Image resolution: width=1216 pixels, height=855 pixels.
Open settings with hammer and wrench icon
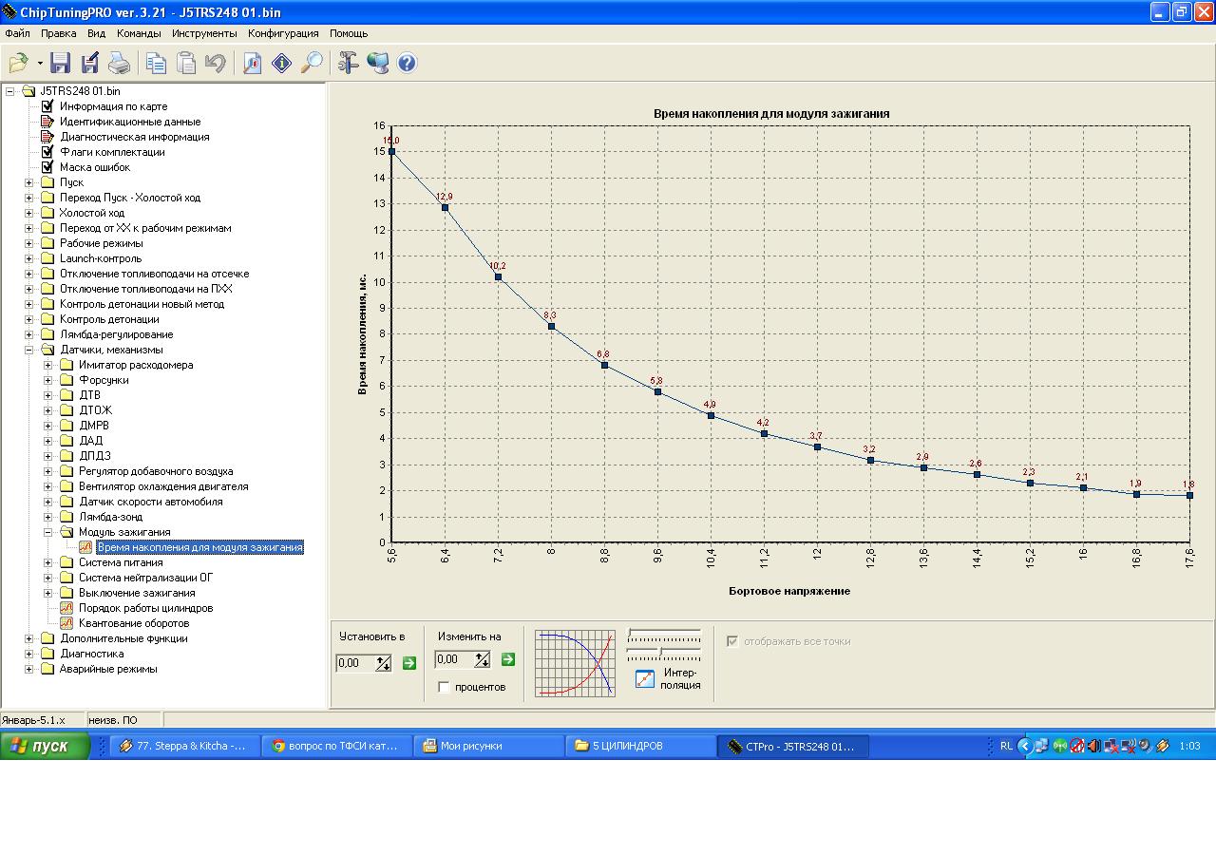[349, 64]
